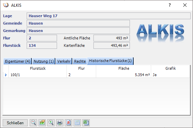Open the red R report icon
The image size is (193, 128).
68,123
